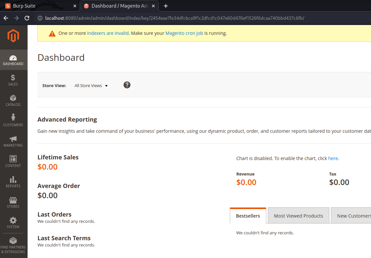The height and width of the screenshot is (258, 371).
Task: Click the Store View help question icon
Action: coord(127,85)
